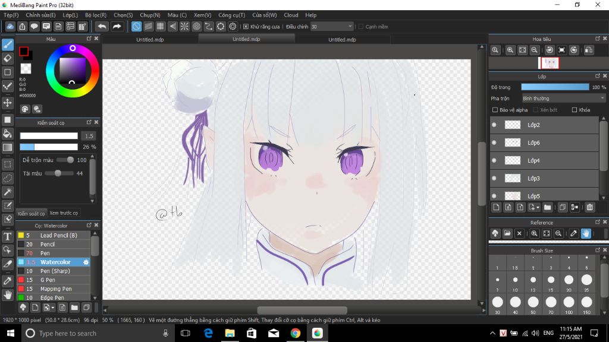The height and width of the screenshot is (342, 609).
Task: Click the Undo arrow
Action: click(102, 26)
